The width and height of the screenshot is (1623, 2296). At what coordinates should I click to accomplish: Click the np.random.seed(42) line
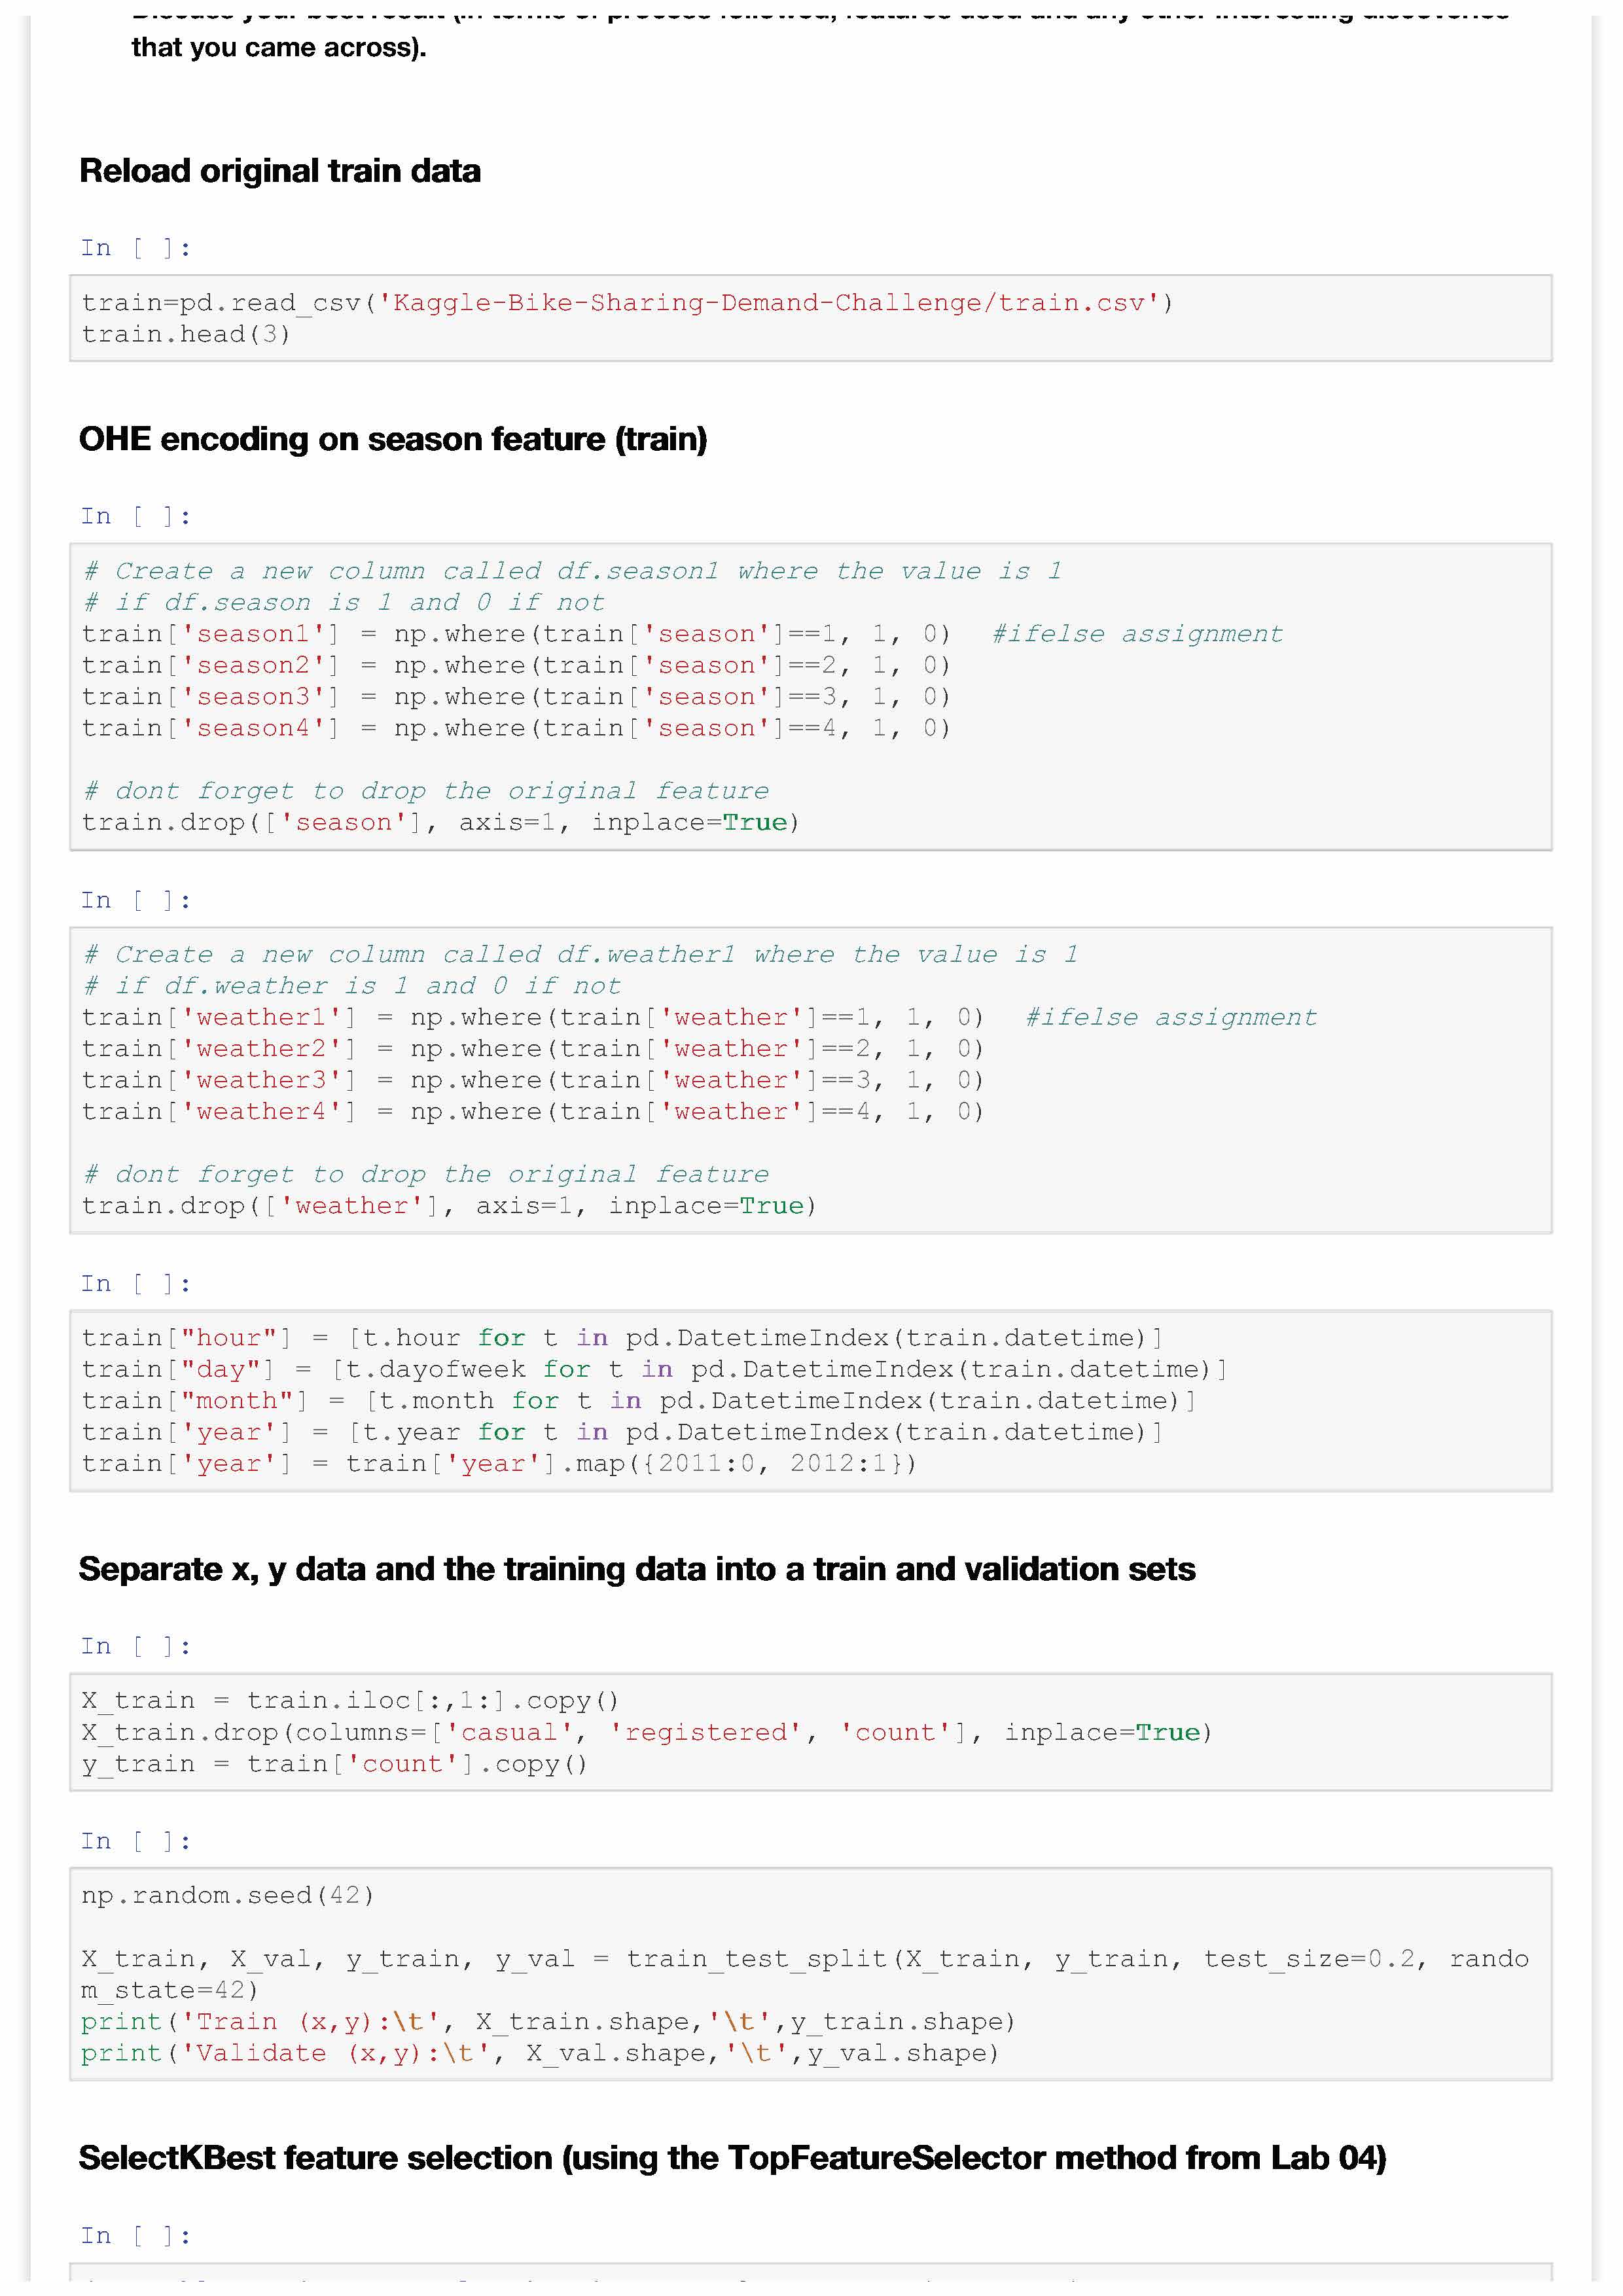tap(228, 1896)
